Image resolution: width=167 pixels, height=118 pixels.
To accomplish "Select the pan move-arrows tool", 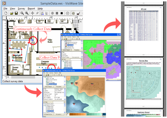I will point(33,13).
